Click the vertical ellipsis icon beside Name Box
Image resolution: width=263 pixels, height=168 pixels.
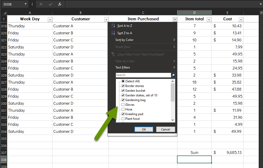(x=32, y=4)
